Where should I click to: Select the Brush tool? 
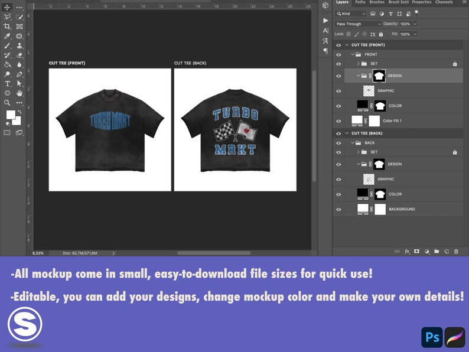coord(7,45)
